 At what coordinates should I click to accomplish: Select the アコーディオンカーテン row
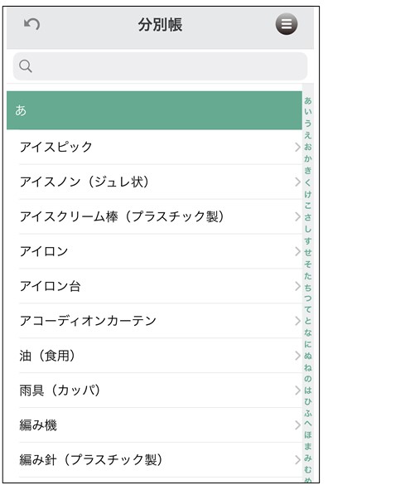coord(154,321)
